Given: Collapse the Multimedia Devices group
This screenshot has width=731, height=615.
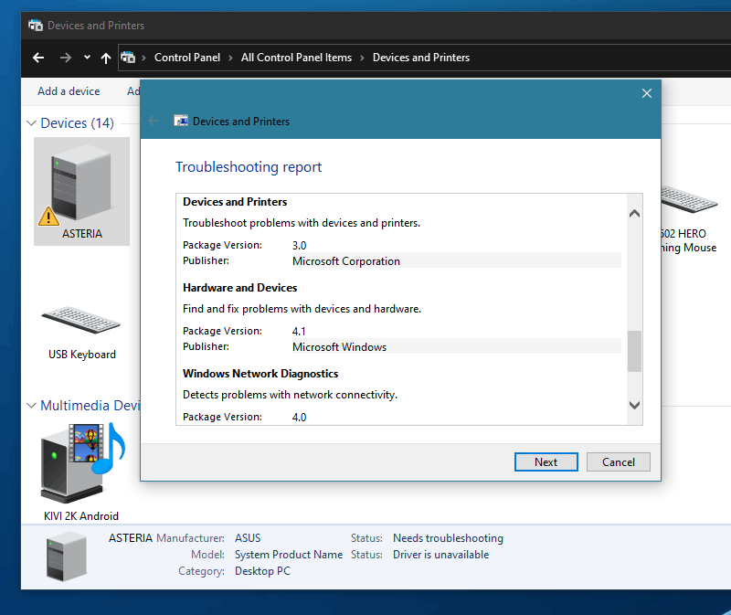Looking at the screenshot, I should pyautogui.click(x=31, y=406).
